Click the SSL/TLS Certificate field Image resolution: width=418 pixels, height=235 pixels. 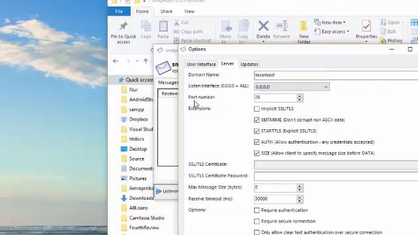coord(336,165)
